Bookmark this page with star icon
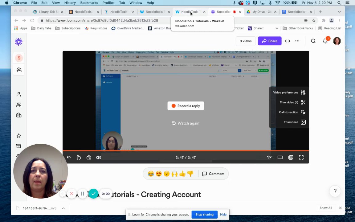 point(314,20)
